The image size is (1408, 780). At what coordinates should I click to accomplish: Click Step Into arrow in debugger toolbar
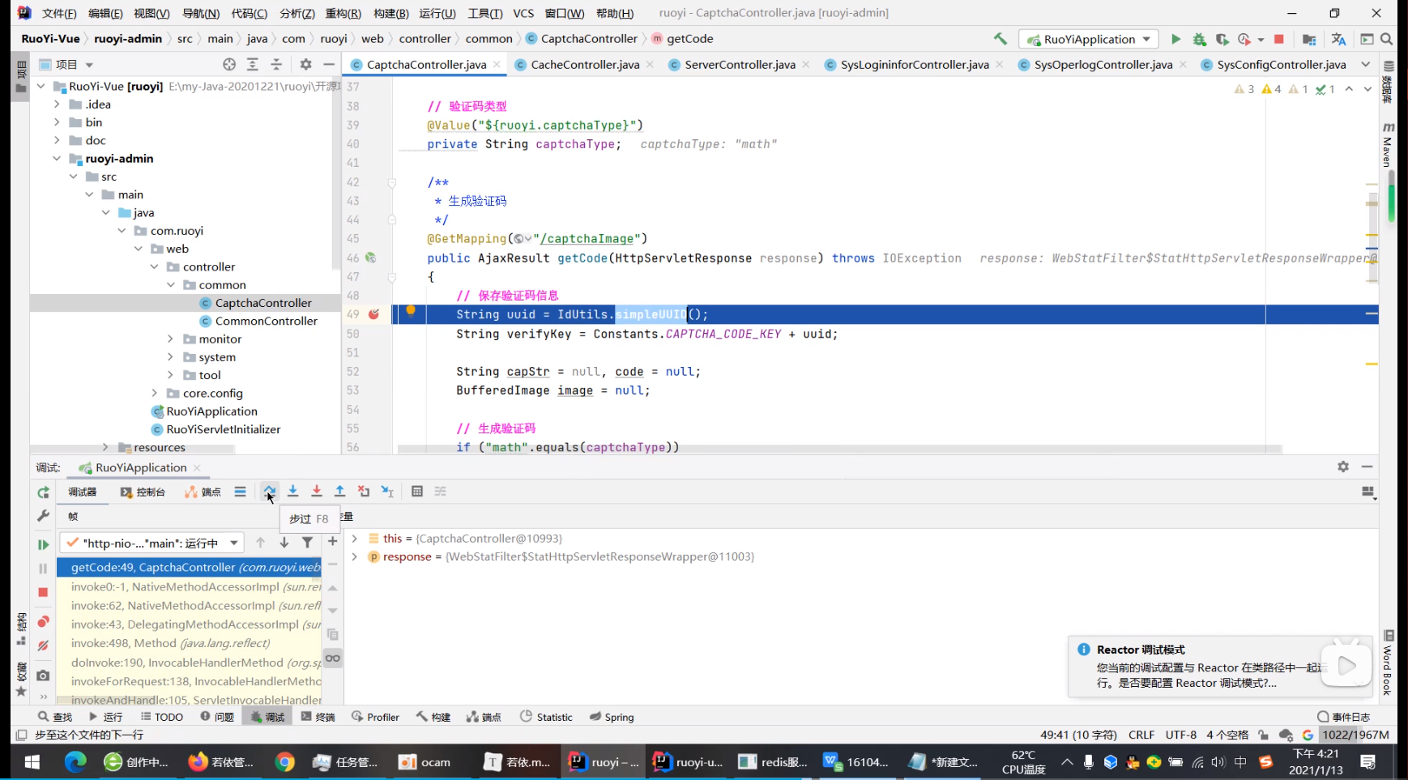pos(292,491)
